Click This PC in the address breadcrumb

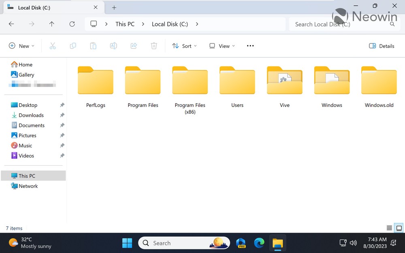pyautogui.click(x=125, y=24)
